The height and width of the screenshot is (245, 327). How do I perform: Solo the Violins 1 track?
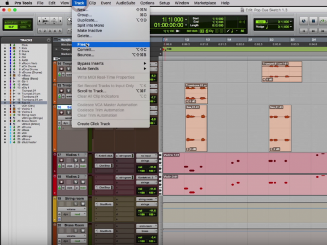(x=76, y=160)
